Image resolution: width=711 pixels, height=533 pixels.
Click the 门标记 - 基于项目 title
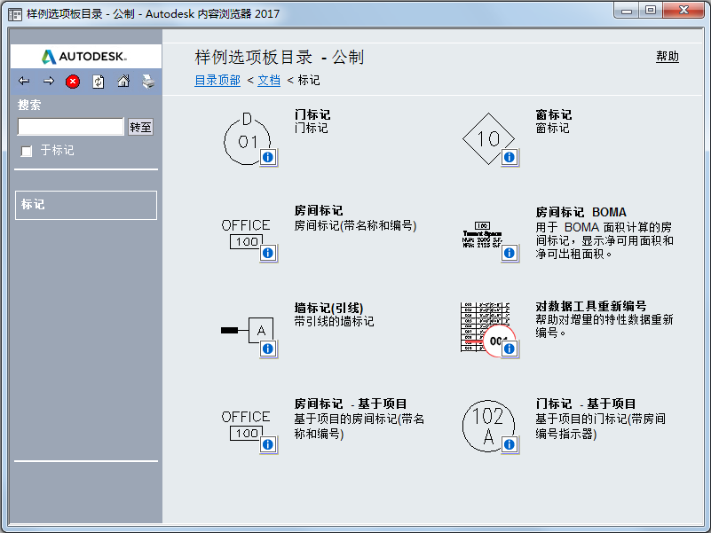coord(585,404)
